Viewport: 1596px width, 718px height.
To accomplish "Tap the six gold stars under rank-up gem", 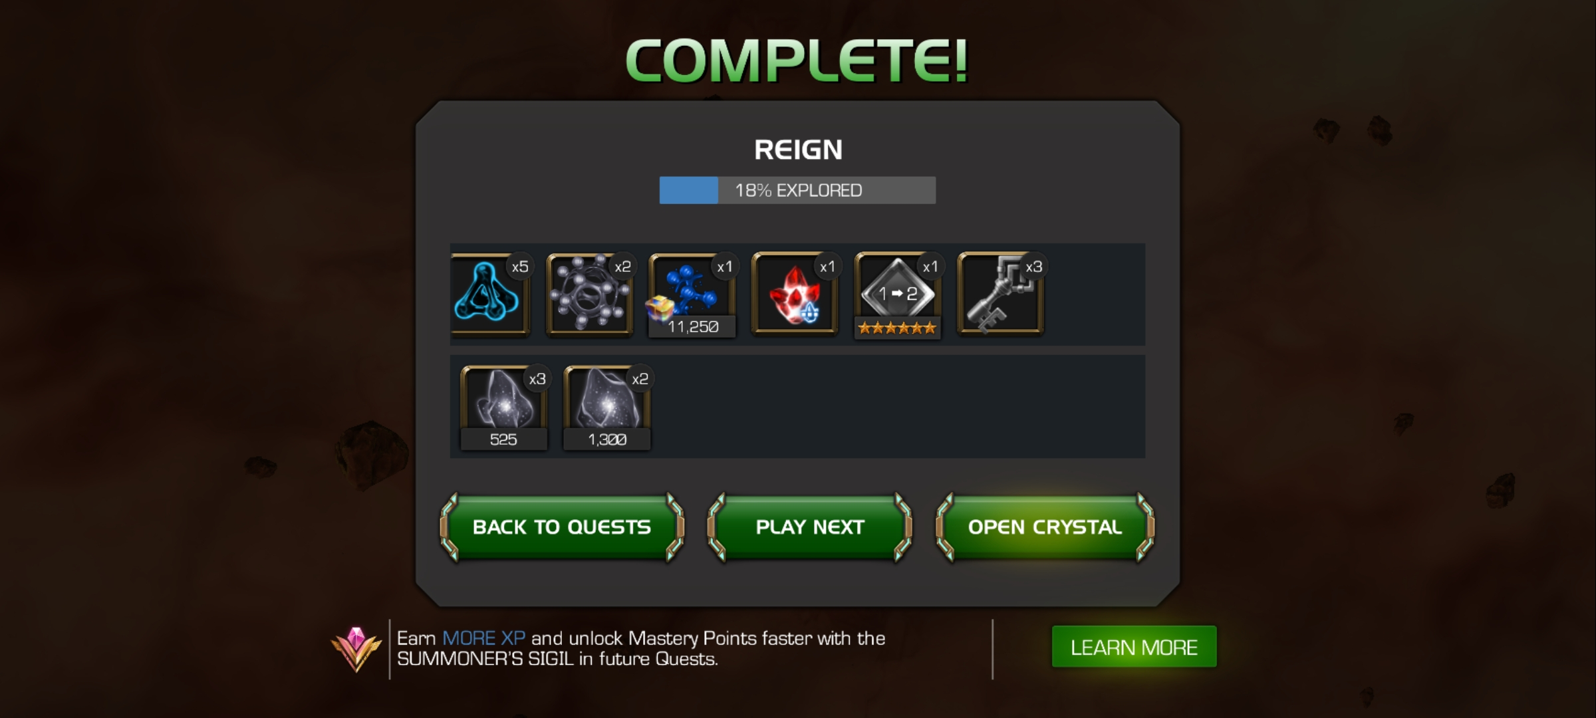I will (x=897, y=328).
